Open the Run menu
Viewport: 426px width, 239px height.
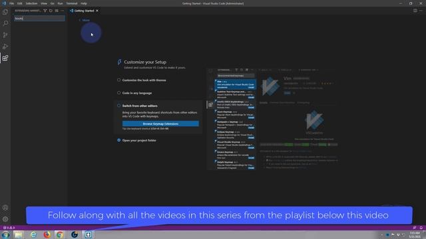pyautogui.click(x=60, y=3)
